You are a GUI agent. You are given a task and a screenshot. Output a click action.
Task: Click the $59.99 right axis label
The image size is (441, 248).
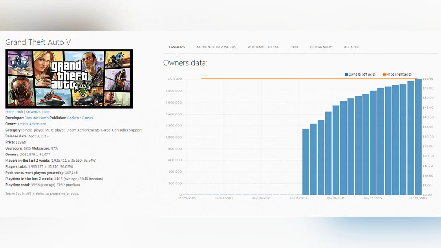pyautogui.click(x=428, y=79)
